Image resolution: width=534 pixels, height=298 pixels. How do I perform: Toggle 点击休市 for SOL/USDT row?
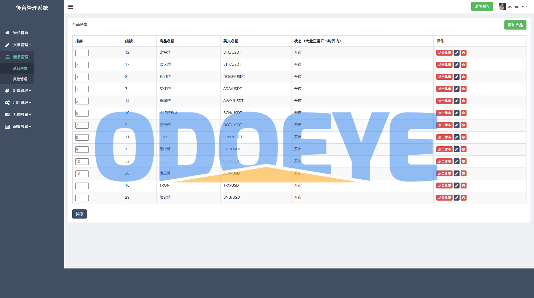tap(444, 161)
